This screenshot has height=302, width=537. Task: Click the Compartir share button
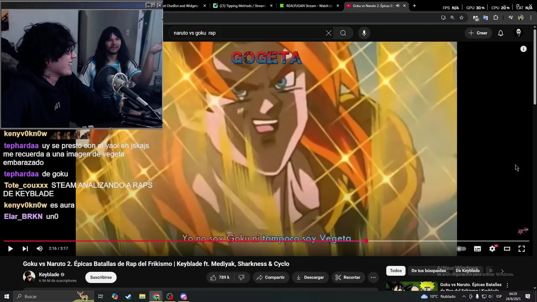coord(271,277)
